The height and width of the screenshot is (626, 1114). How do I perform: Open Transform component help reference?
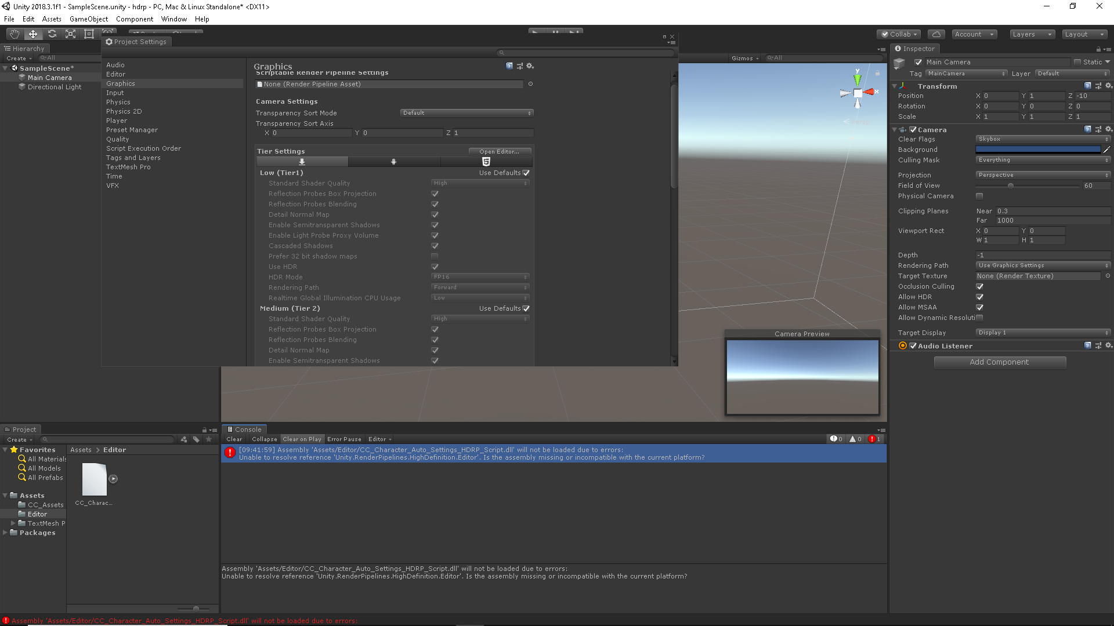(x=1088, y=86)
